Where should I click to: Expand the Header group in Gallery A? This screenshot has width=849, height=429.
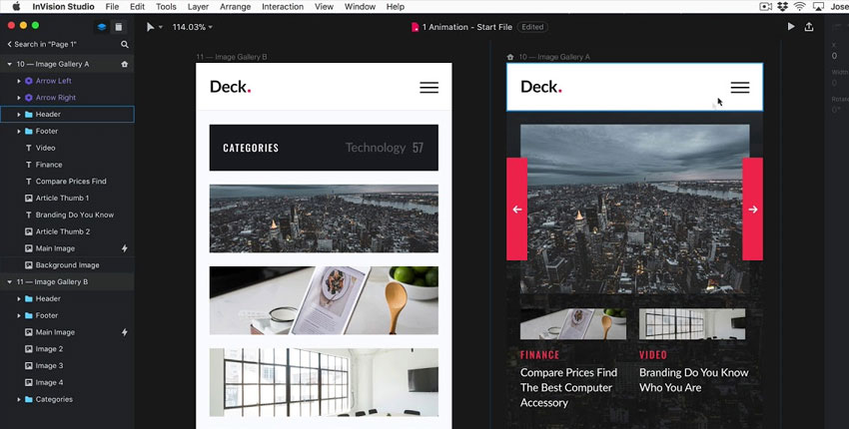point(19,114)
